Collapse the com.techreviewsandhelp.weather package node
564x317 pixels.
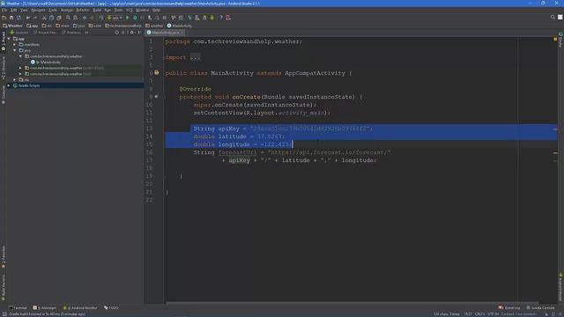point(20,56)
